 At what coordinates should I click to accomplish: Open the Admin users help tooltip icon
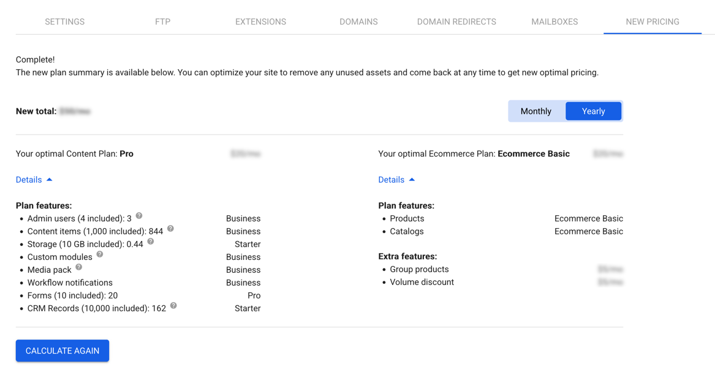138,215
